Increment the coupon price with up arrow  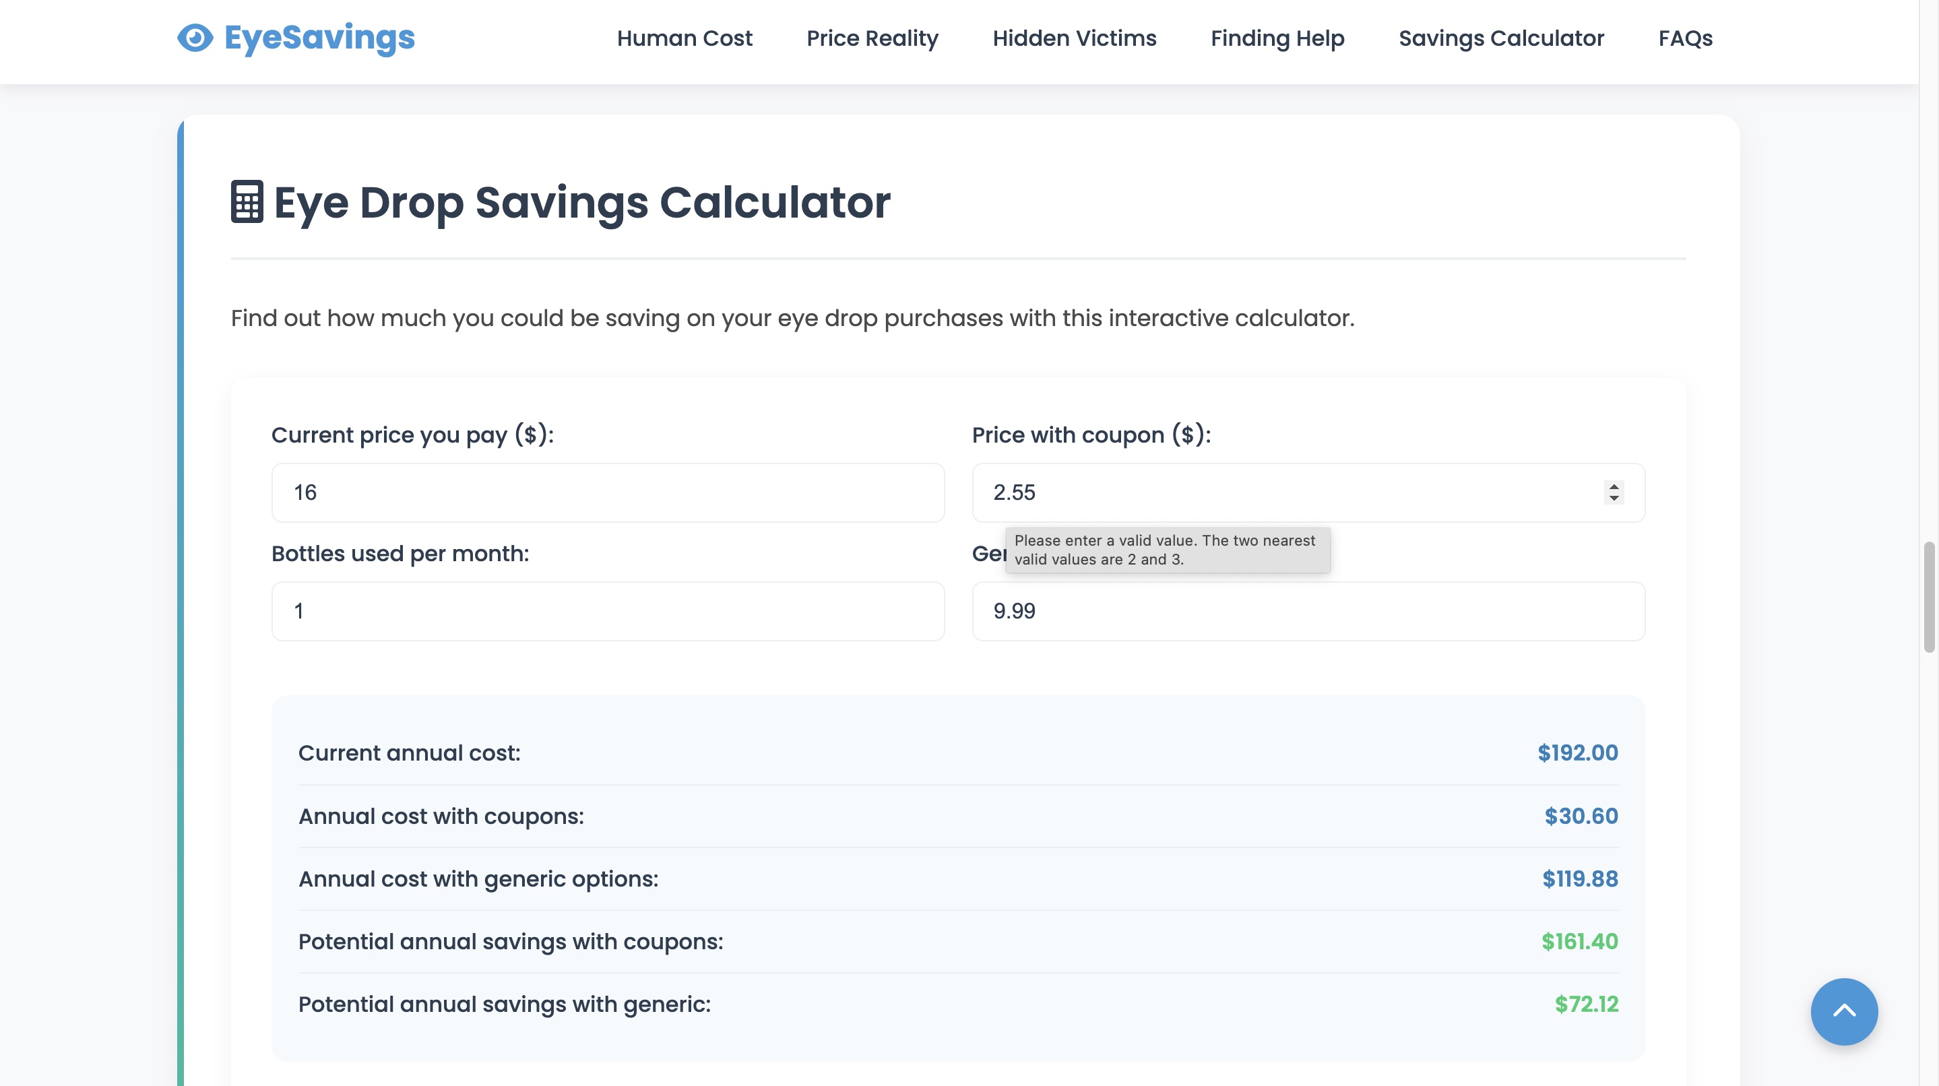coord(1613,486)
